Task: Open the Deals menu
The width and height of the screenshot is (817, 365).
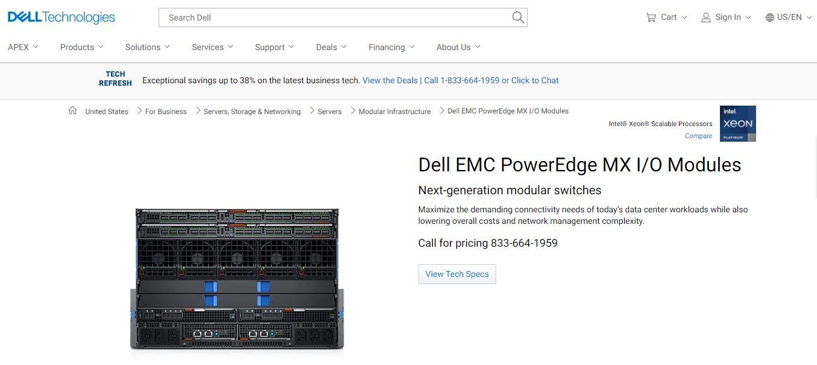Action: pyautogui.click(x=331, y=47)
